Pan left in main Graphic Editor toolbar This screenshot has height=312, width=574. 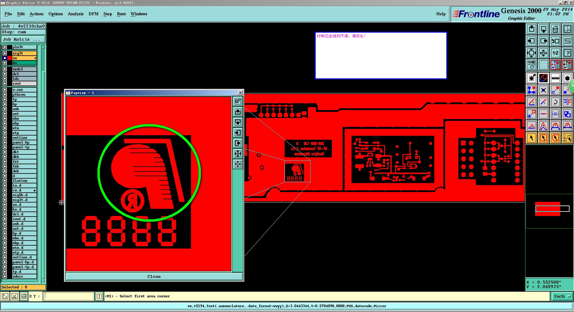pos(532,41)
